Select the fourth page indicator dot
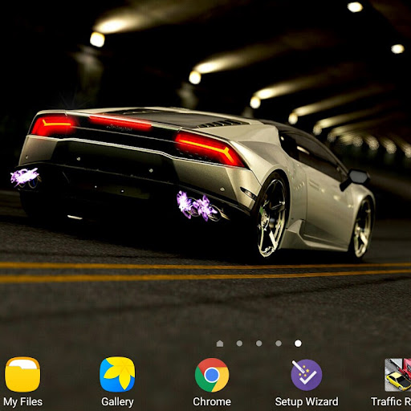 [x=279, y=344]
